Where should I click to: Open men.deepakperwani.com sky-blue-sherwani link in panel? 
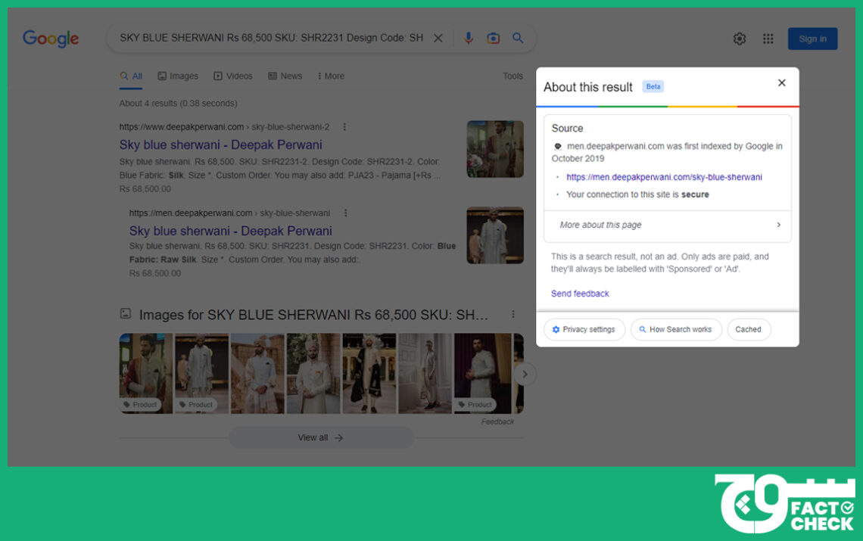click(x=664, y=177)
